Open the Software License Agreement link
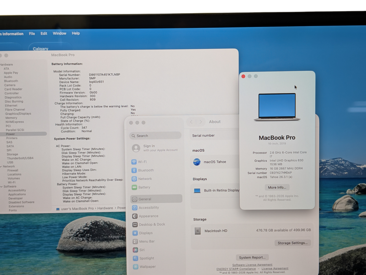The width and height of the screenshot is (366, 275). coord(252,265)
